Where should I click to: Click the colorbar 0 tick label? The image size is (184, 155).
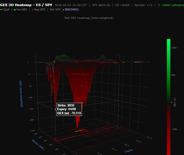coord(172,102)
